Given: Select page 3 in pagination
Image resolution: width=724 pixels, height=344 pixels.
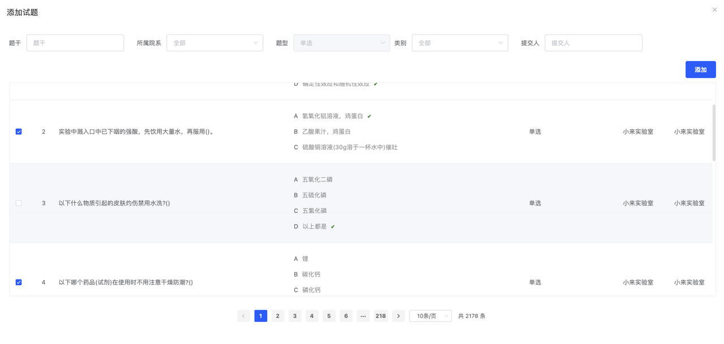Looking at the screenshot, I should coord(295,316).
